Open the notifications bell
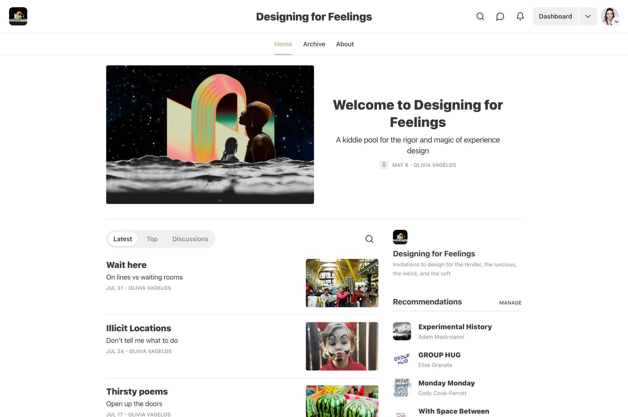The image size is (628, 417). pyautogui.click(x=520, y=17)
